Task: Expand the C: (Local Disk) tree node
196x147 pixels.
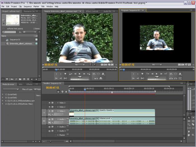Action: [3, 95]
